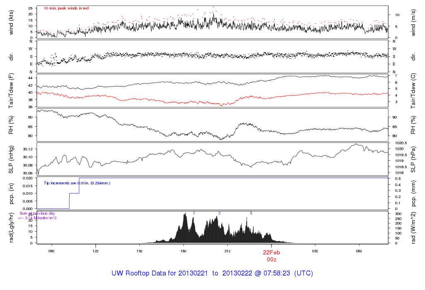
Task: Click the 'SLP (inHg)' axis label
Action: pyautogui.click(x=11, y=159)
